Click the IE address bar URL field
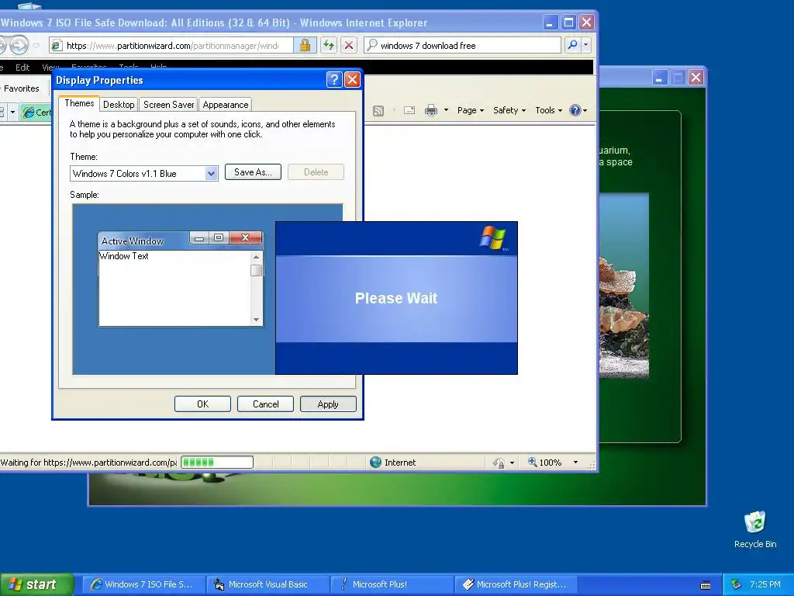 [172, 46]
